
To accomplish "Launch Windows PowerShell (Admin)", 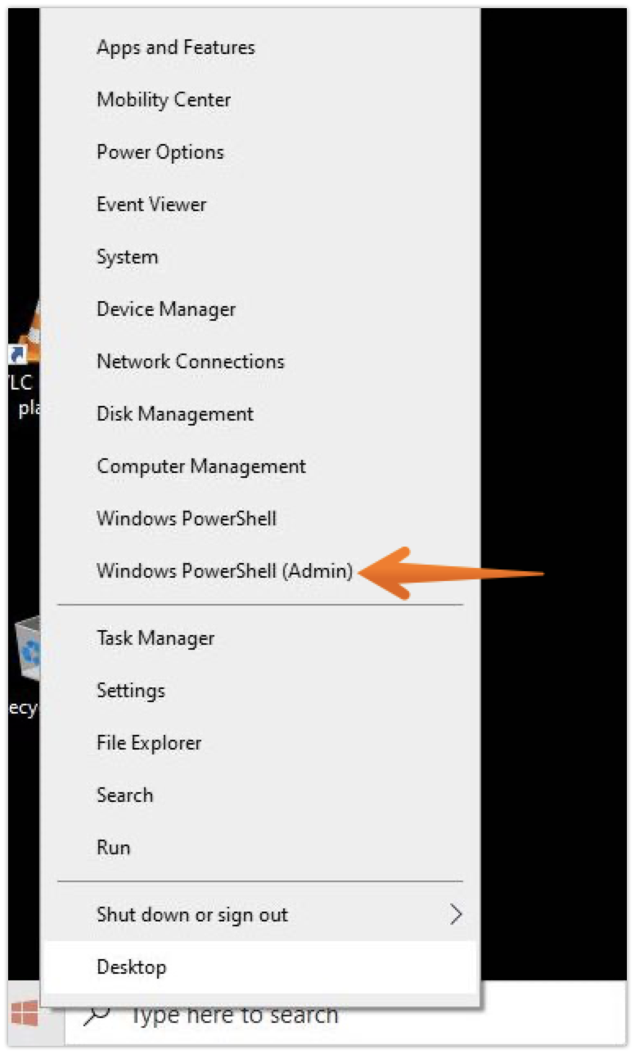I will (224, 571).
